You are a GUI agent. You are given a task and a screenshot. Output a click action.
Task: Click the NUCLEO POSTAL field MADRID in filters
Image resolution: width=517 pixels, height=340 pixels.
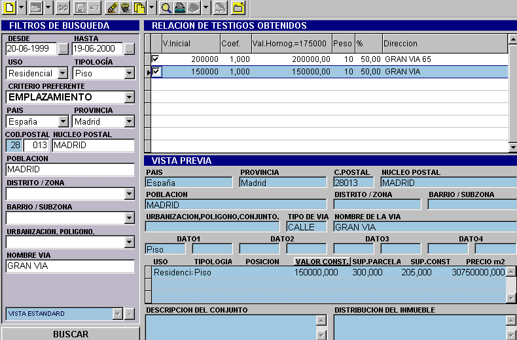(94, 145)
